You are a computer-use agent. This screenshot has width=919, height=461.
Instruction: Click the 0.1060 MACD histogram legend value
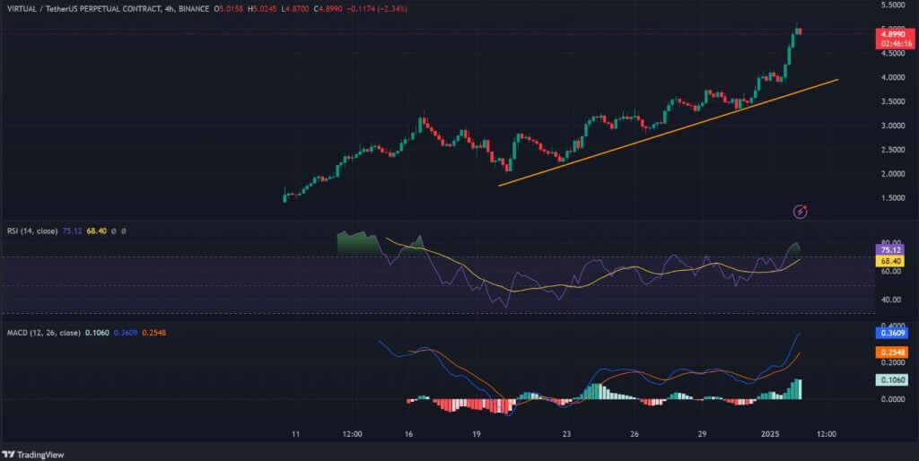coord(97,333)
